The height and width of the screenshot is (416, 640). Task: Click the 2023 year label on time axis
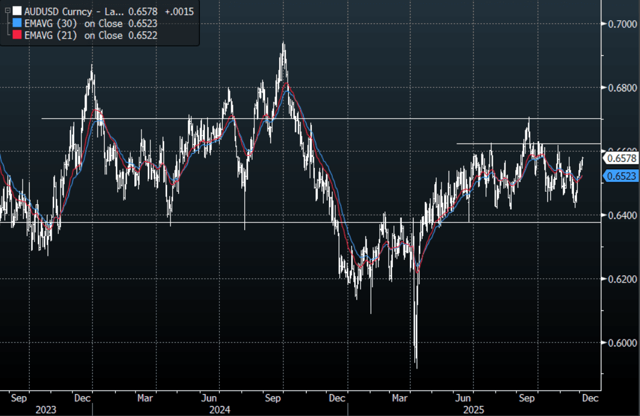(46, 409)
